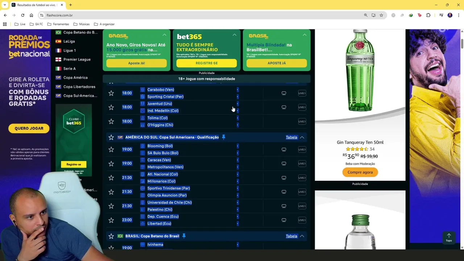The width and height of the screenshot is (464, 261).
Task: Click LIVE icon for Caracas match
Action: tap(302, 163)
